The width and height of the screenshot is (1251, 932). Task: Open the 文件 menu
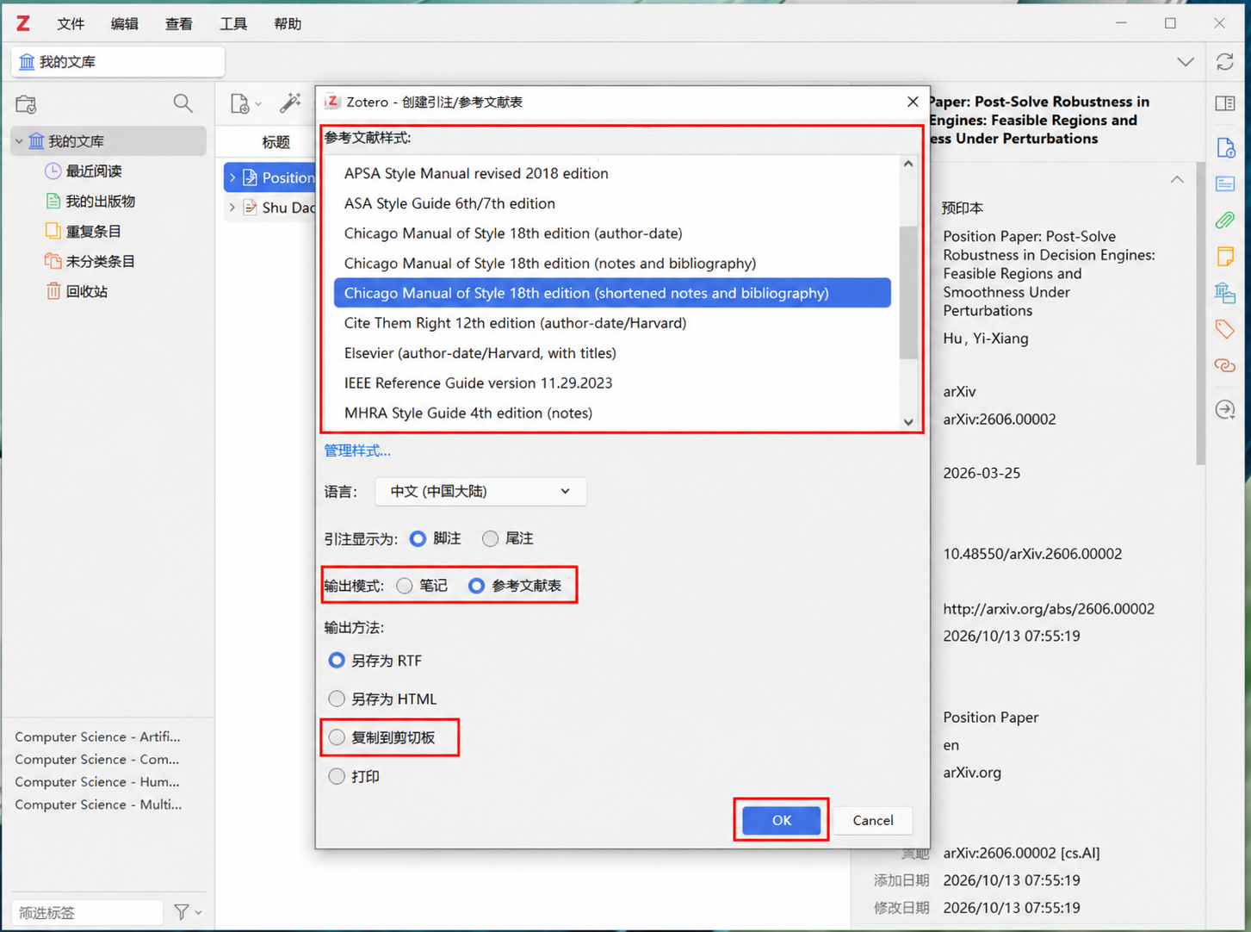coord(71,24)
